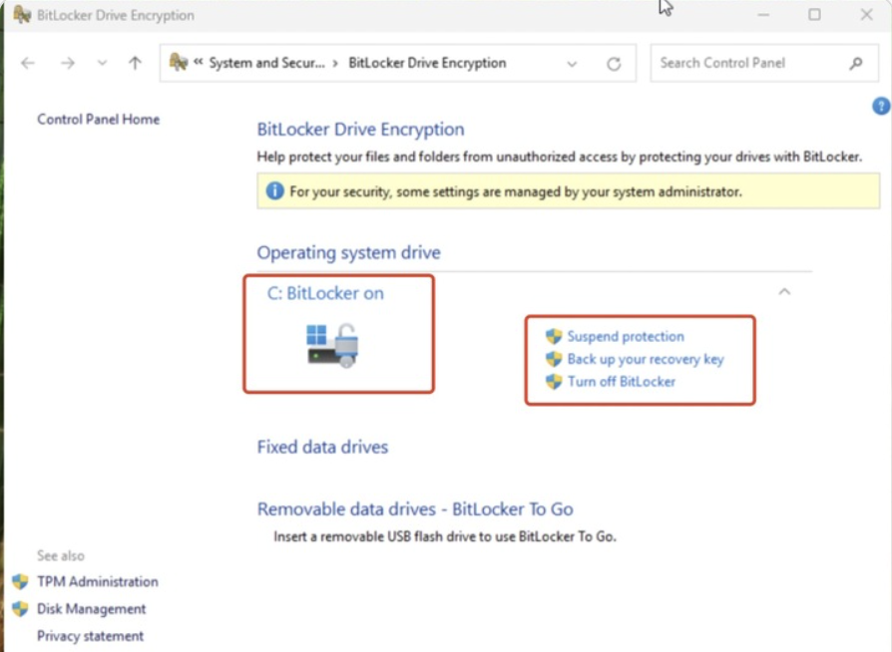The image size is (892, 652).
Task: Close the BitLocker Drive Encryption window
Action: click(x=866, y=15)
